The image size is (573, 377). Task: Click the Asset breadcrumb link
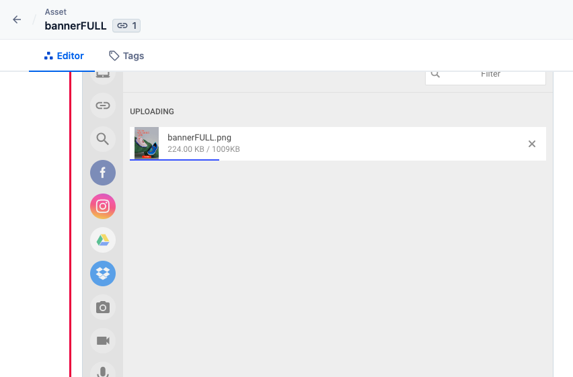tap(56, 12)
